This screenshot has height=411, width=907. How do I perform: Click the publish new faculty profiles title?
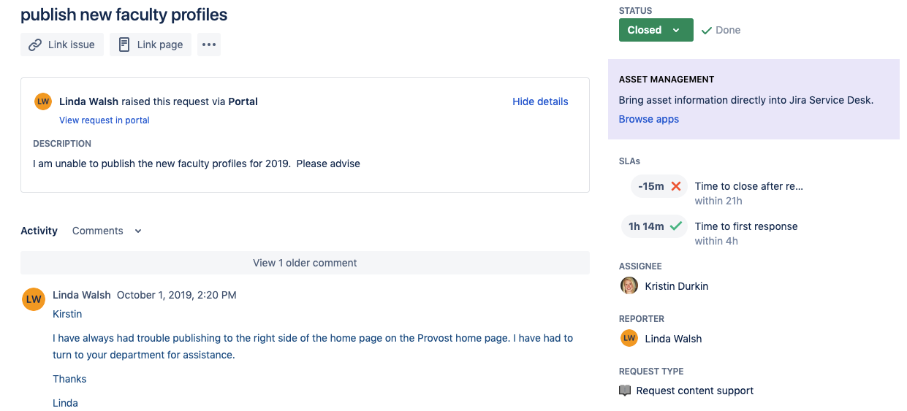tap(124, 15)
